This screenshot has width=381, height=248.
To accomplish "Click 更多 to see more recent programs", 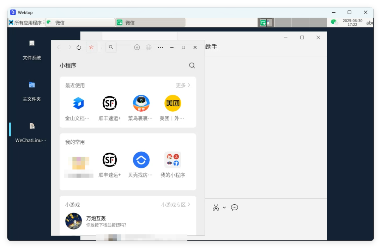I will (183, 85).
